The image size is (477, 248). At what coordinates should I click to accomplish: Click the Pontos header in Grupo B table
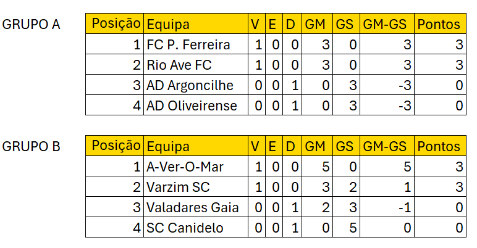pos(439,147)
